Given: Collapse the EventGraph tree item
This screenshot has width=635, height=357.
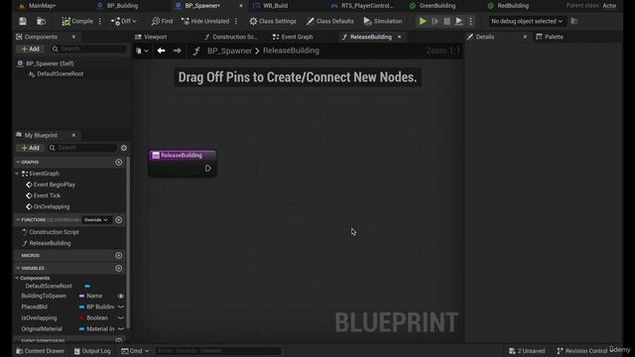Looking at the screenshot, I should [x=18, y=174].
